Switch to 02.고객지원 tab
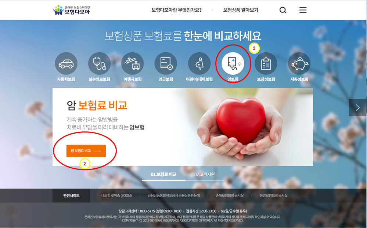The image size is (367, 228). click(204, 174)
